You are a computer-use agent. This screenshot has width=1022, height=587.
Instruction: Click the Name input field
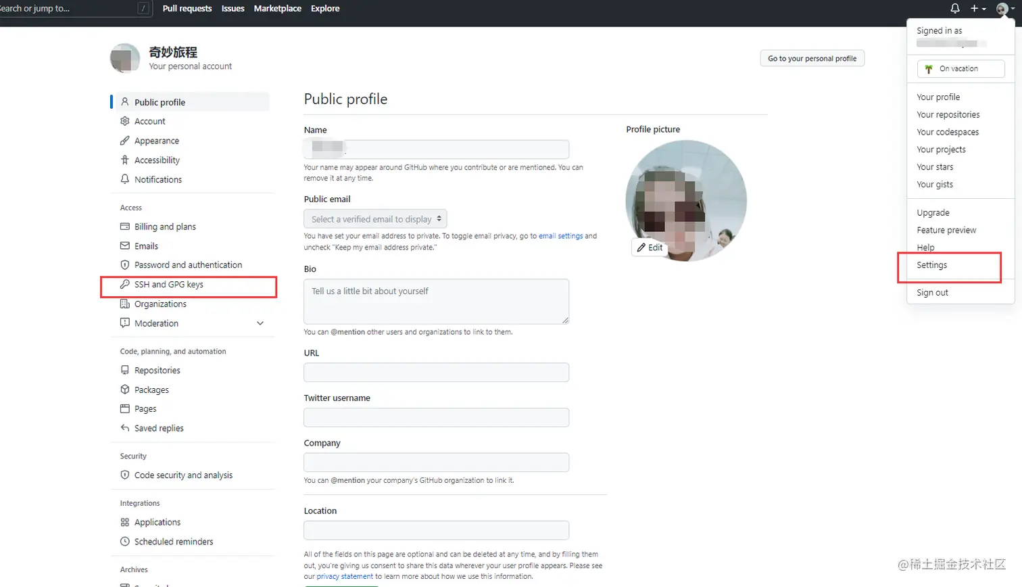click(437, 149)
